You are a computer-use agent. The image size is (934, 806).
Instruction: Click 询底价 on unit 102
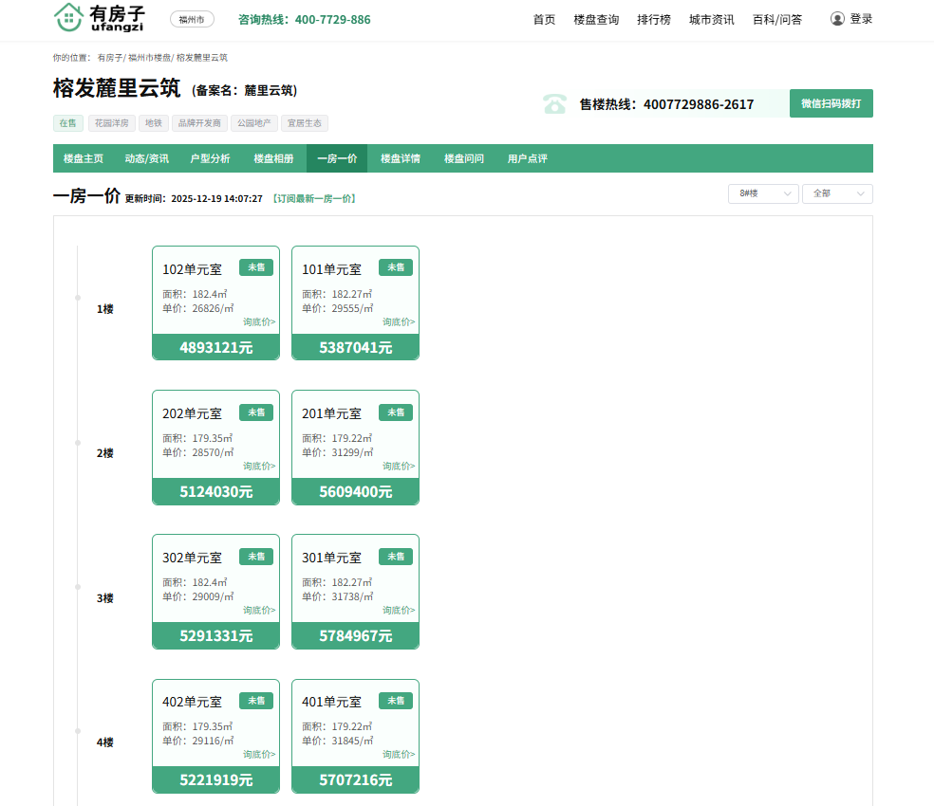click(259, 322)
